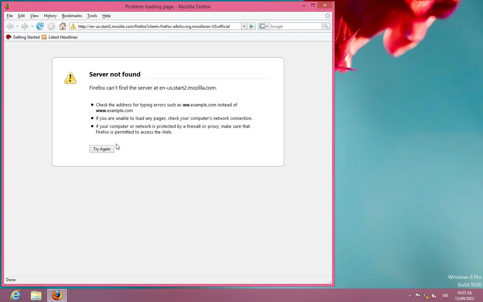
Task: Click the muted speaker volume icon
Action: pyautogui.click(x=434, y=296)
